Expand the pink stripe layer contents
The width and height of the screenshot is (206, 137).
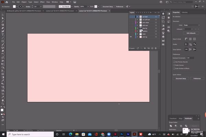tap(137, 22)
